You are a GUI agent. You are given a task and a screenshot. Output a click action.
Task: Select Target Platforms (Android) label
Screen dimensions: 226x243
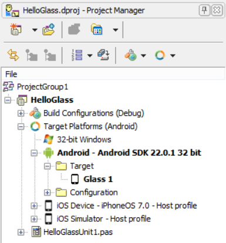click(x=90, y=126)
